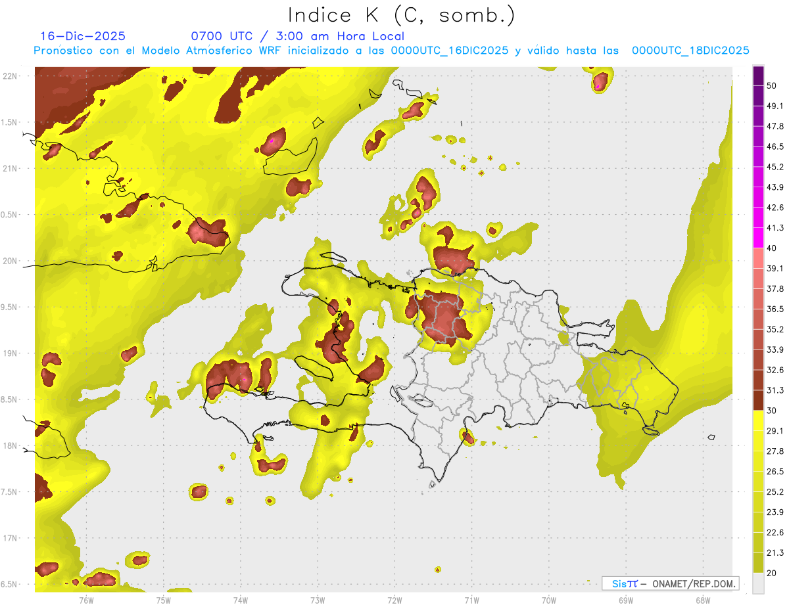Click the color bar value 33.9
789x609 pixels.
pyautogui.click(x=775, y=350)
